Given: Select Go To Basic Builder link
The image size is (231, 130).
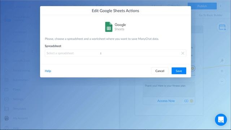Looking at the screenshot, I should [x=210, y=15].
